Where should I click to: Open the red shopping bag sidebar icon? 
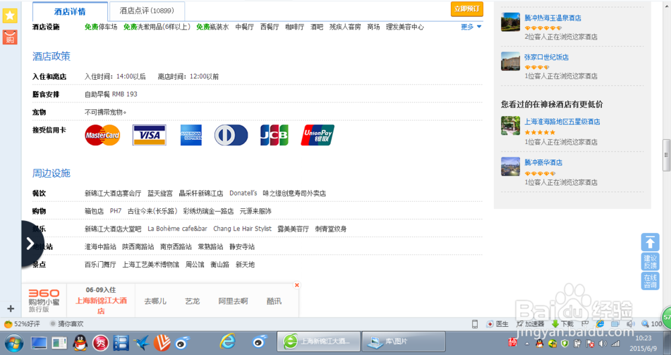tap(10, 37)
